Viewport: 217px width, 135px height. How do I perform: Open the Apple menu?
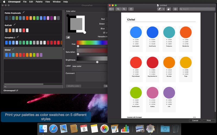[4, 2]
